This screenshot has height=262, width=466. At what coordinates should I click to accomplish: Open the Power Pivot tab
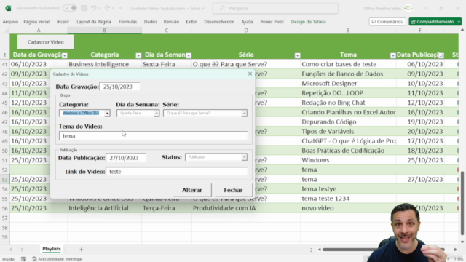272,22
